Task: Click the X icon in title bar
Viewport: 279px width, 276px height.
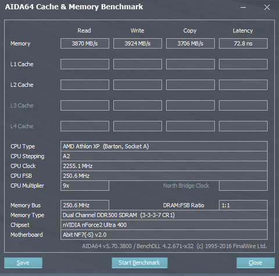Action: coord(267,8)
